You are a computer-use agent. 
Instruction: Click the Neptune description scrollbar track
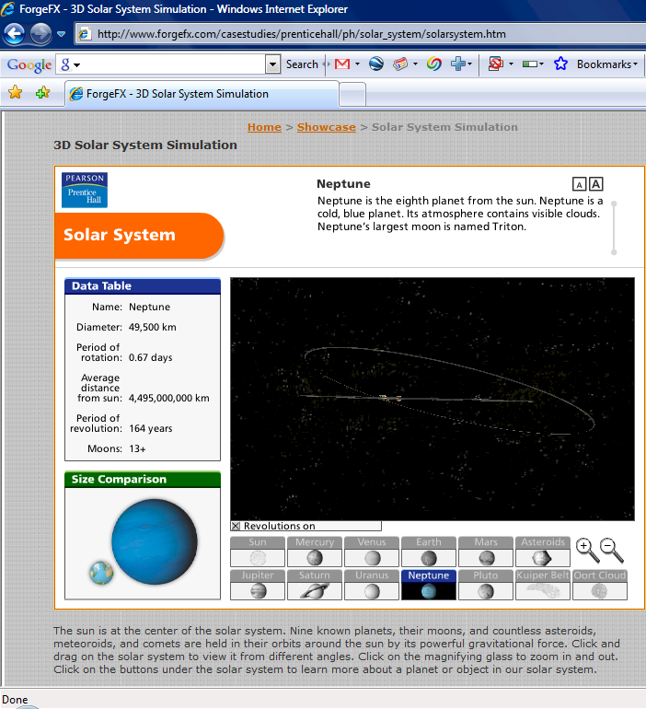[x=614, y=228]
